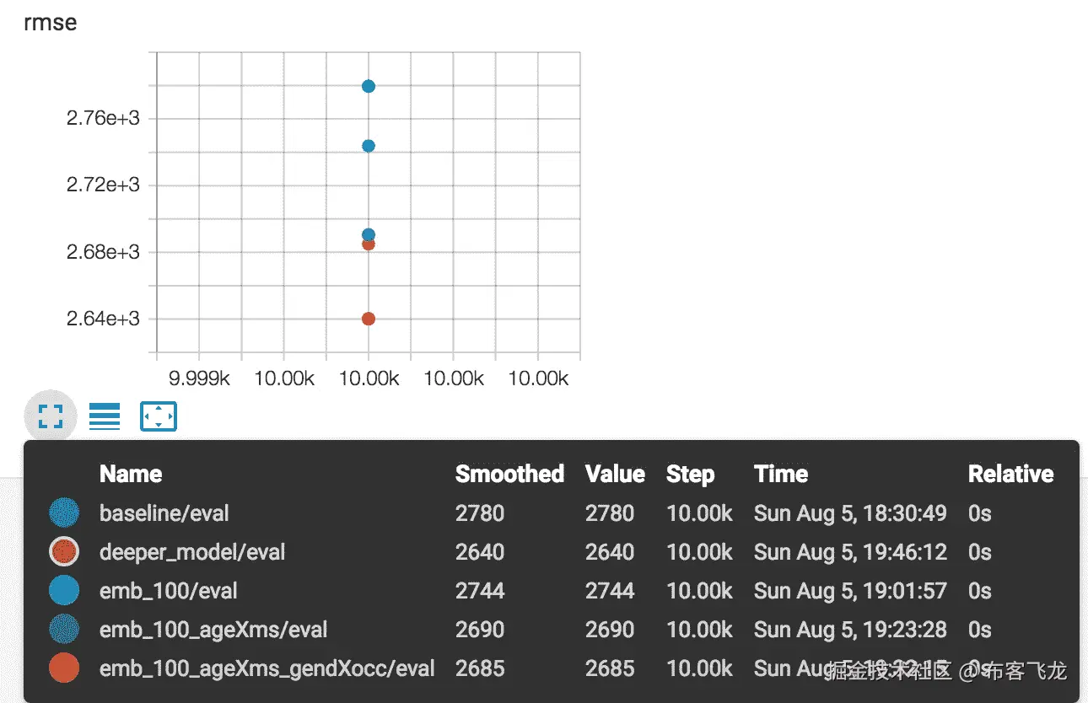Screen dimensions: 1088x703
Task: Select the deeper_model/eval orange circle
Action: (64, 551)
